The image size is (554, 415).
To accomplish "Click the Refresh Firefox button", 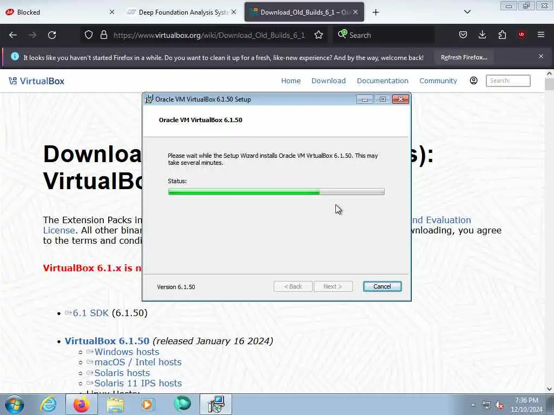I will click(x=464, y=57).
